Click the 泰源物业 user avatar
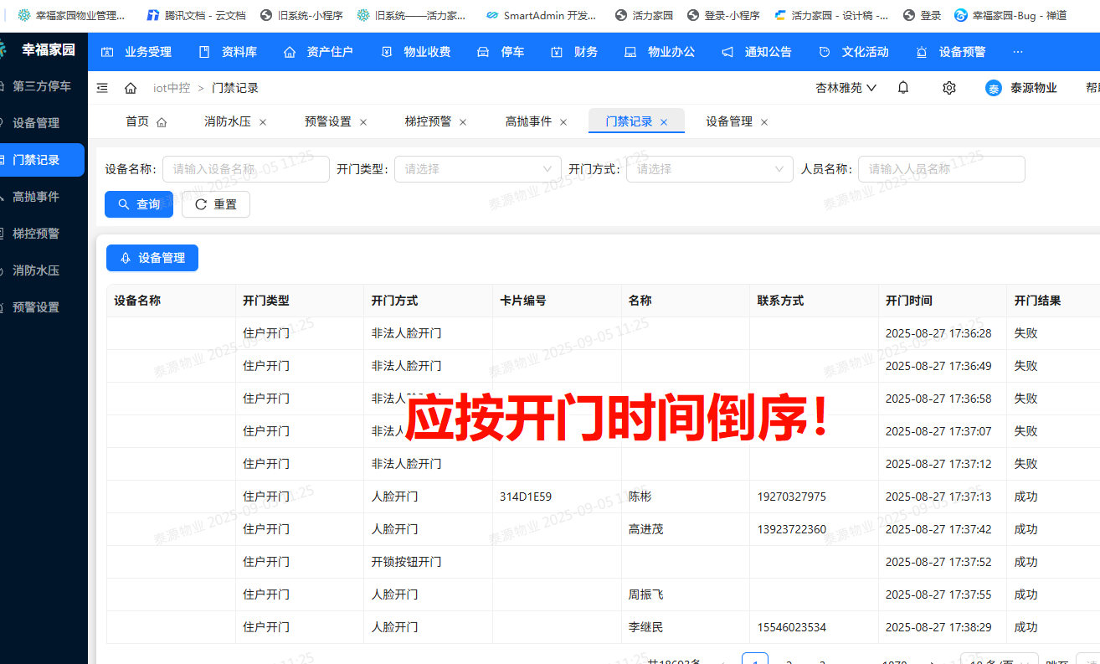The width and height of the screenshot is (1100, 664). [993, 88]
